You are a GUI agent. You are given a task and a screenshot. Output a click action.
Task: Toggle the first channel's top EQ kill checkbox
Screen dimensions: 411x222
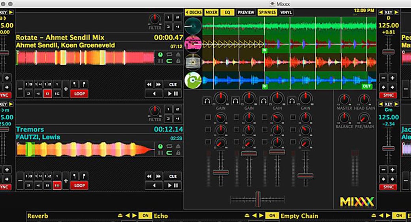click(208, 117)
